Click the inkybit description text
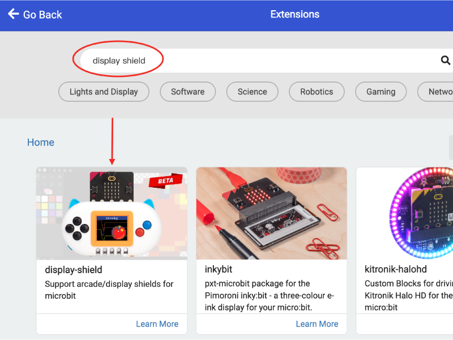The image size is (453, 340). tap(270, 295)
